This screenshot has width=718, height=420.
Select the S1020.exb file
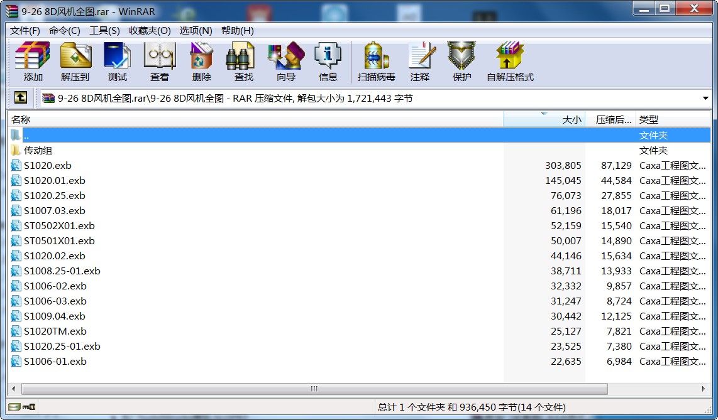coord(47,166)
